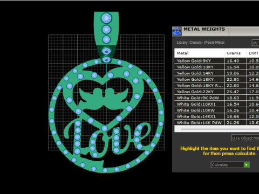
Task: Click the Use Object Material button
Action: point(246,138)
